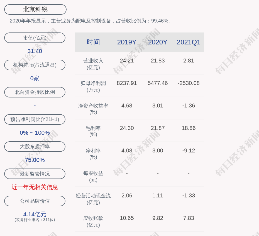Click the 机构持股(占流通盘) pill

click(x=35, y=65)
